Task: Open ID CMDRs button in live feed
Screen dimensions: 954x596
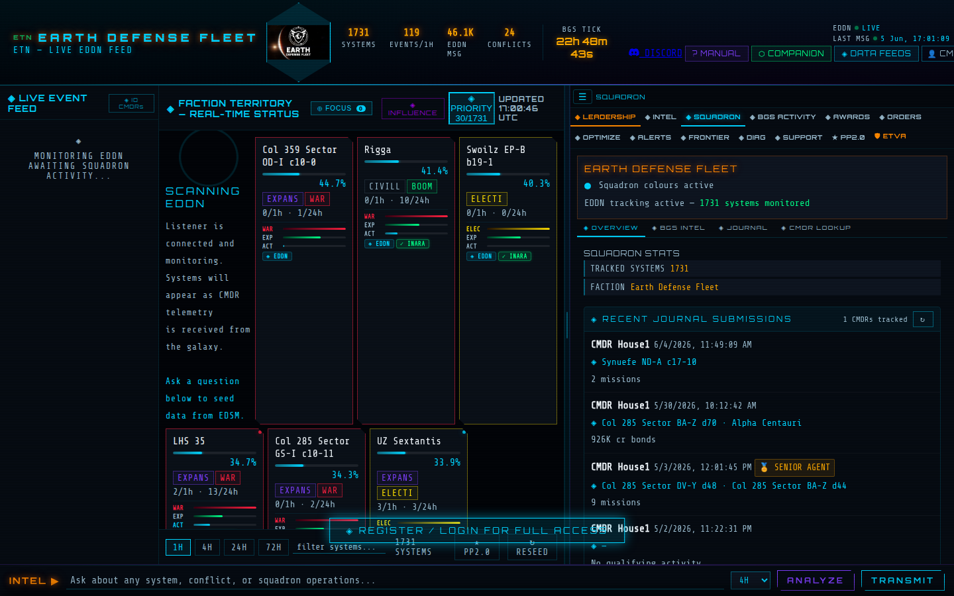Action: tap(131, 103)
